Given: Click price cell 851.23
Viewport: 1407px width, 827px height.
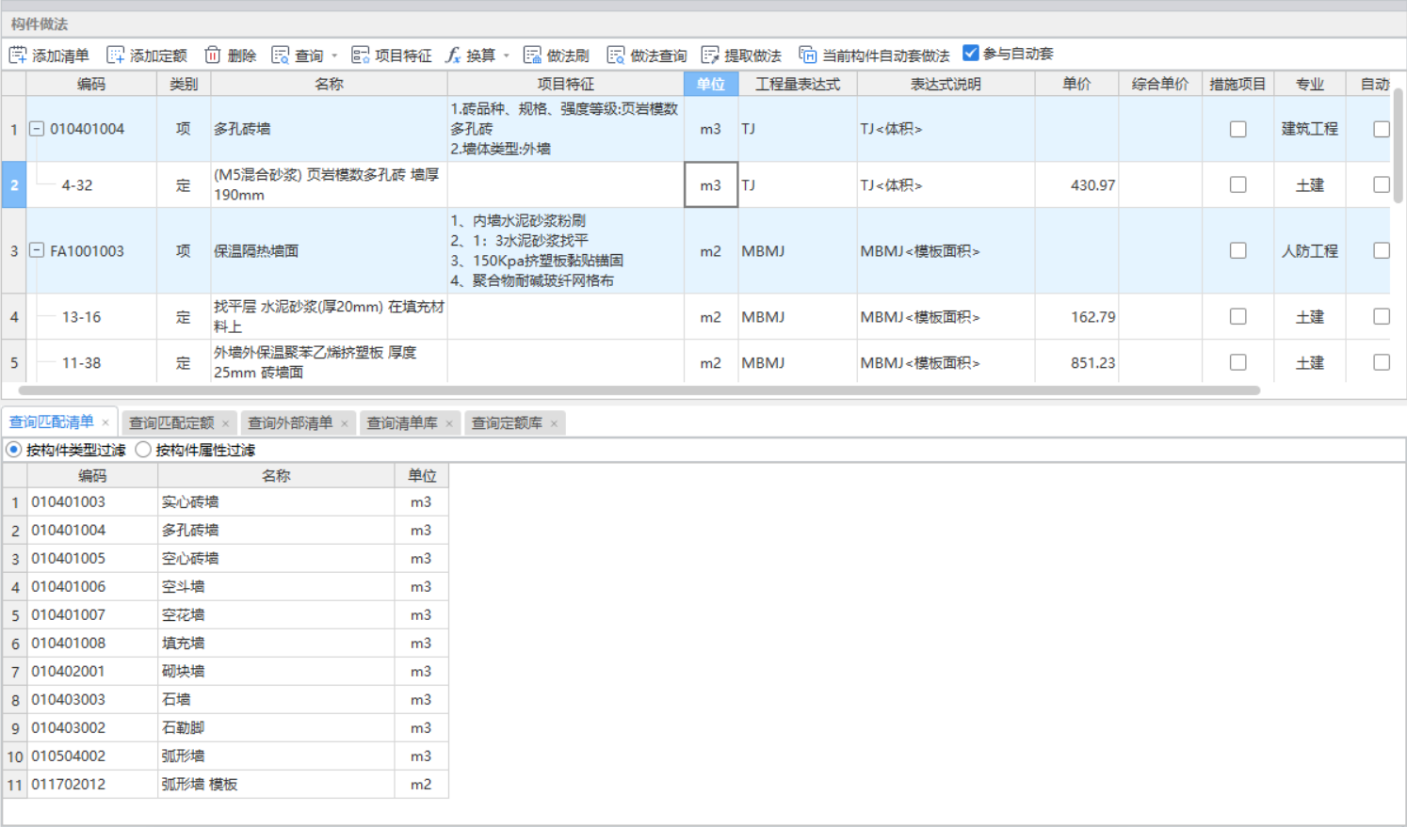Looking at the screenshot, I should [x=1076, y=362].
